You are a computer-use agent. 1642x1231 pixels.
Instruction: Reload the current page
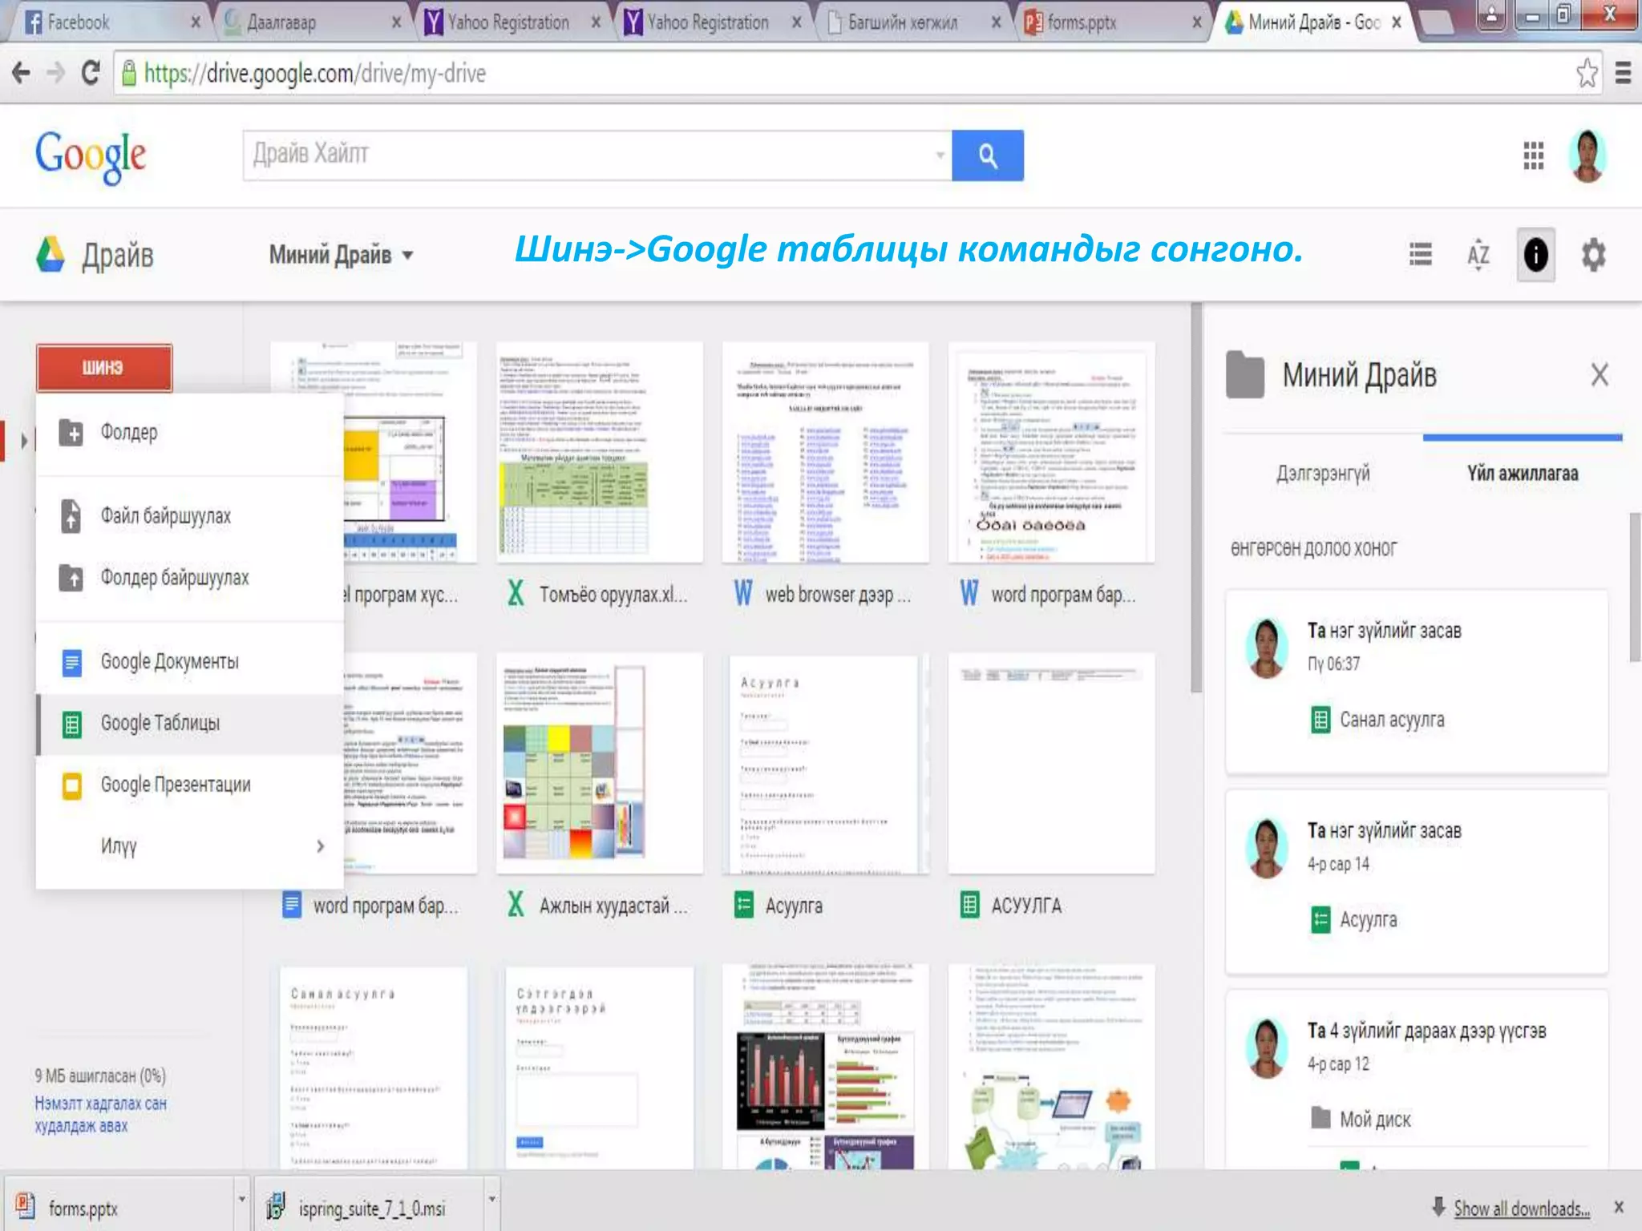(91, 73)
